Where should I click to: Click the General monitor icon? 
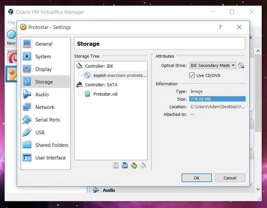click(27, 44)
